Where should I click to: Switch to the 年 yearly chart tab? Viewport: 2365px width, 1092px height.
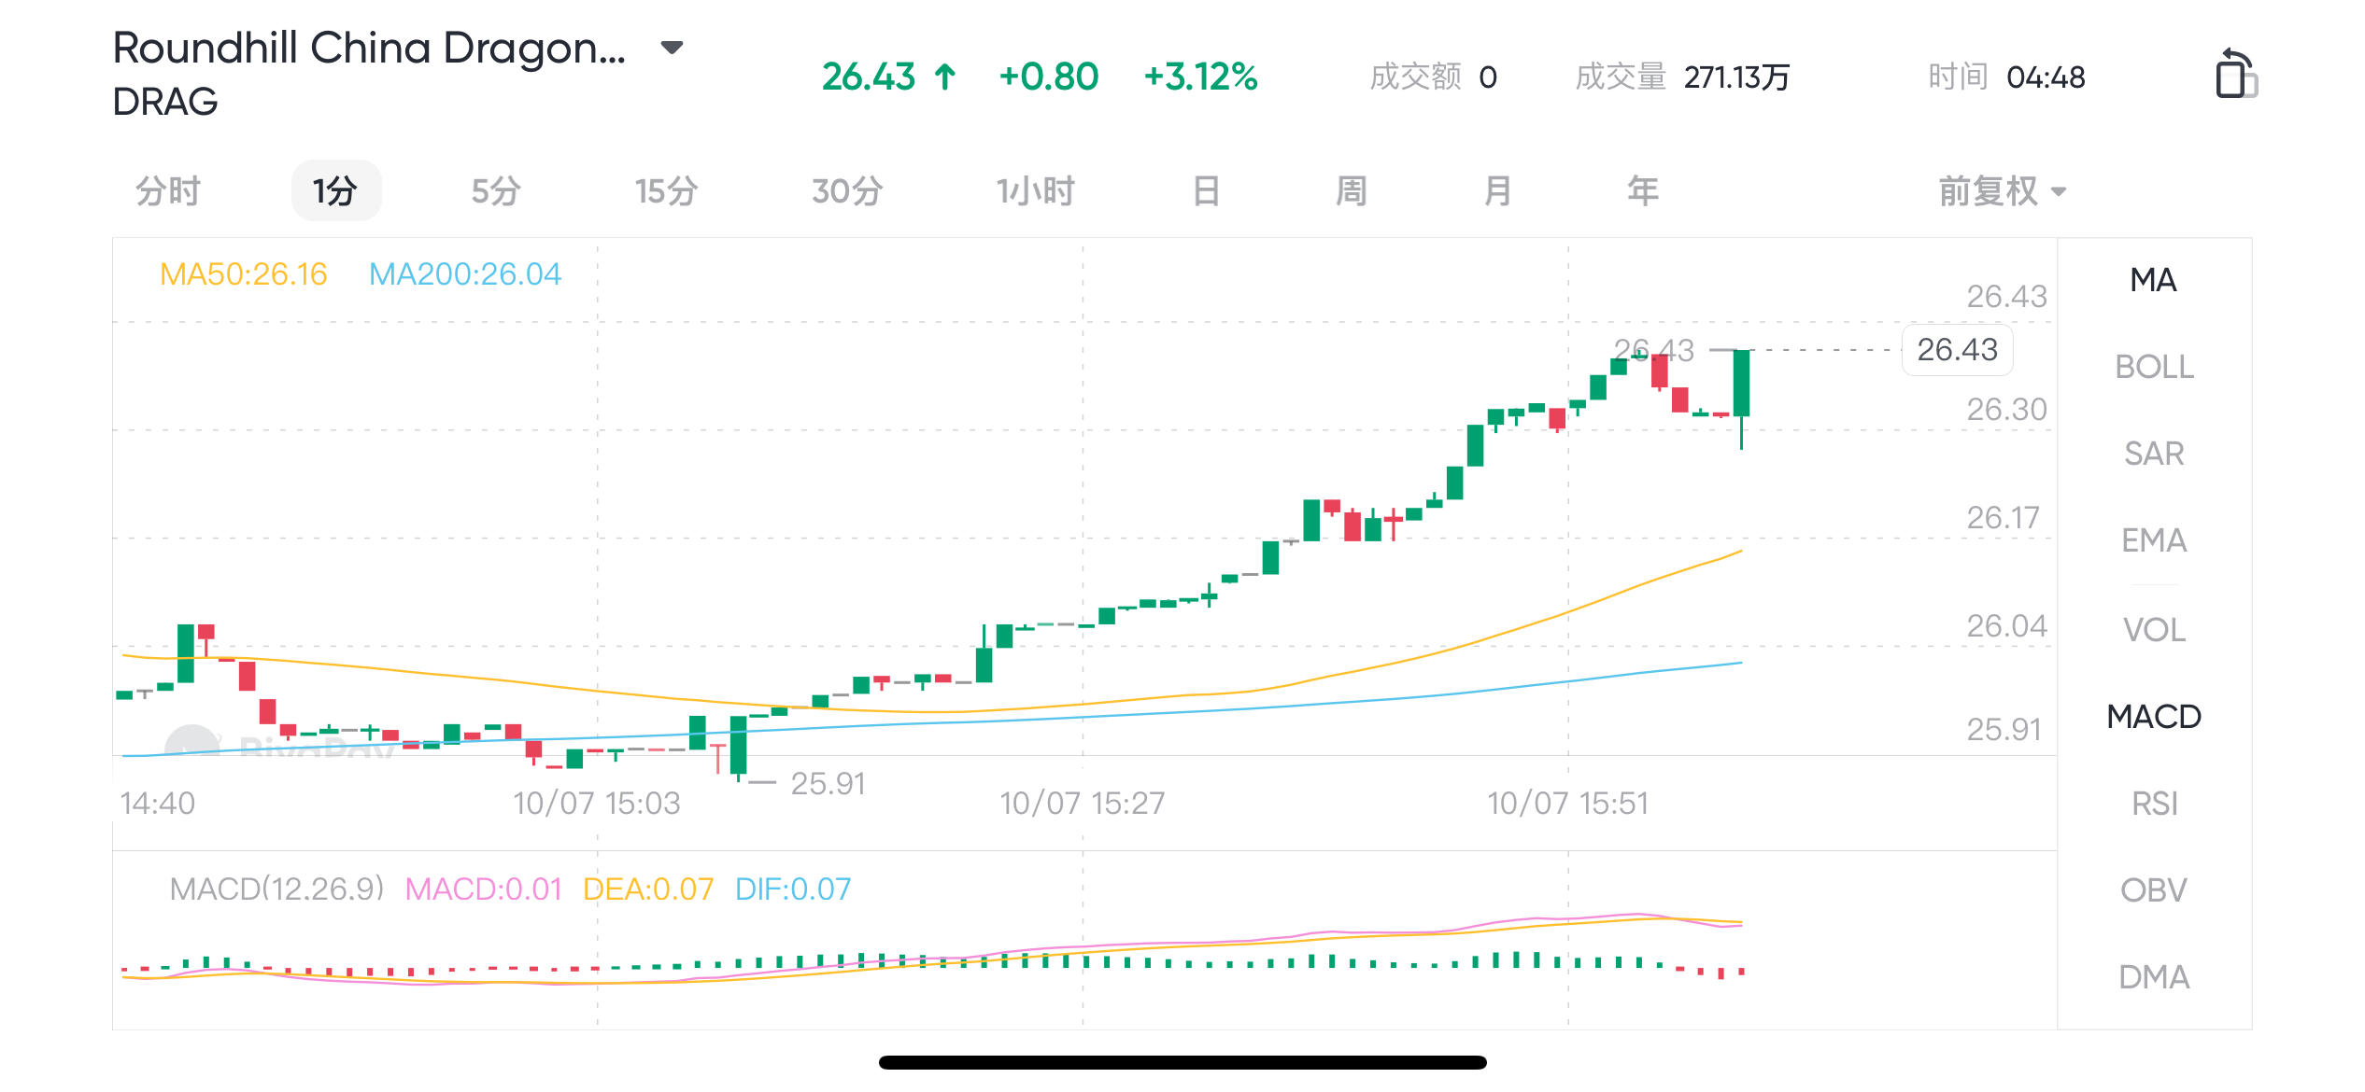pos(1643,191)
